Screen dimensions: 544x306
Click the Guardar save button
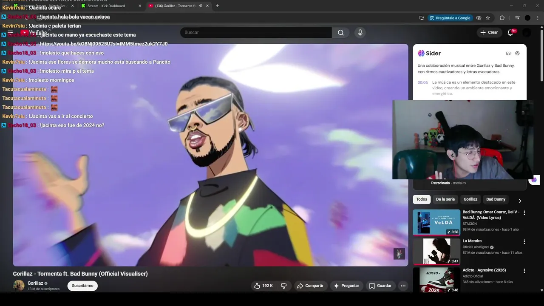tap(380, 286)
